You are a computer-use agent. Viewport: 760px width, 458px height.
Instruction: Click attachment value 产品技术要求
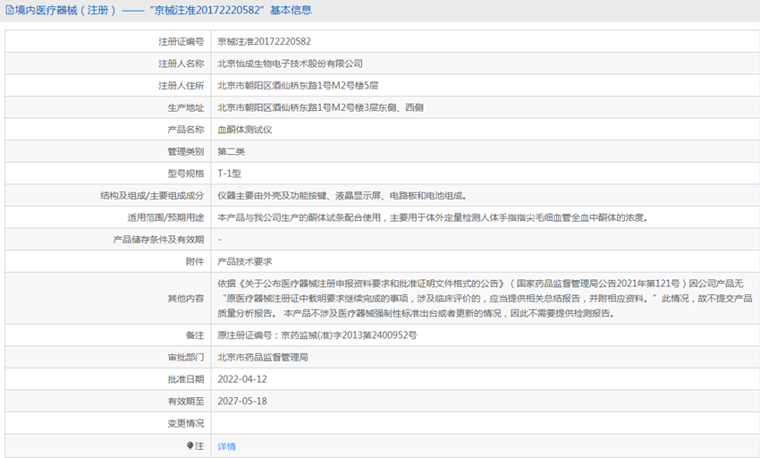245,261
